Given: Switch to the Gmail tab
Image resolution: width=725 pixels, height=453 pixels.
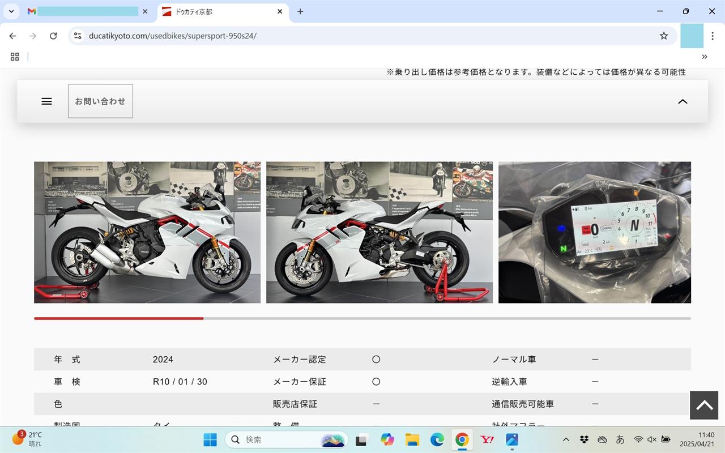Looking at the screenshot, I should [82, 11].
